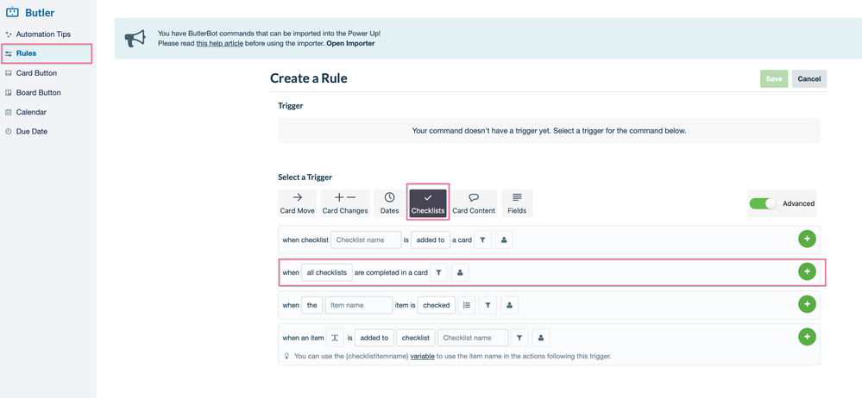Click the Save button
This screenshot has width=862, height=398.
point(774,79)
